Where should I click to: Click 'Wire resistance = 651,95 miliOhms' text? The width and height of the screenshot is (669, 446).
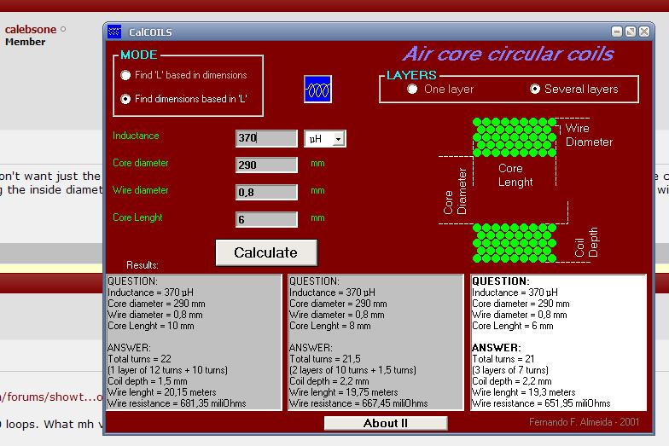pyautogui.click(x=541, y=403)
